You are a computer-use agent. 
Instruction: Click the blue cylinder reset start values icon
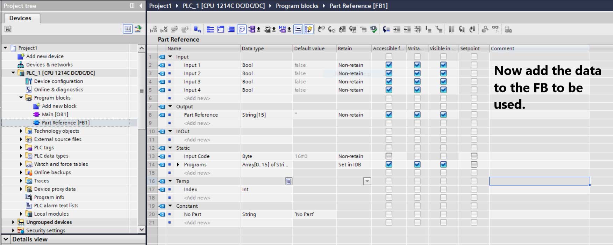198,30
